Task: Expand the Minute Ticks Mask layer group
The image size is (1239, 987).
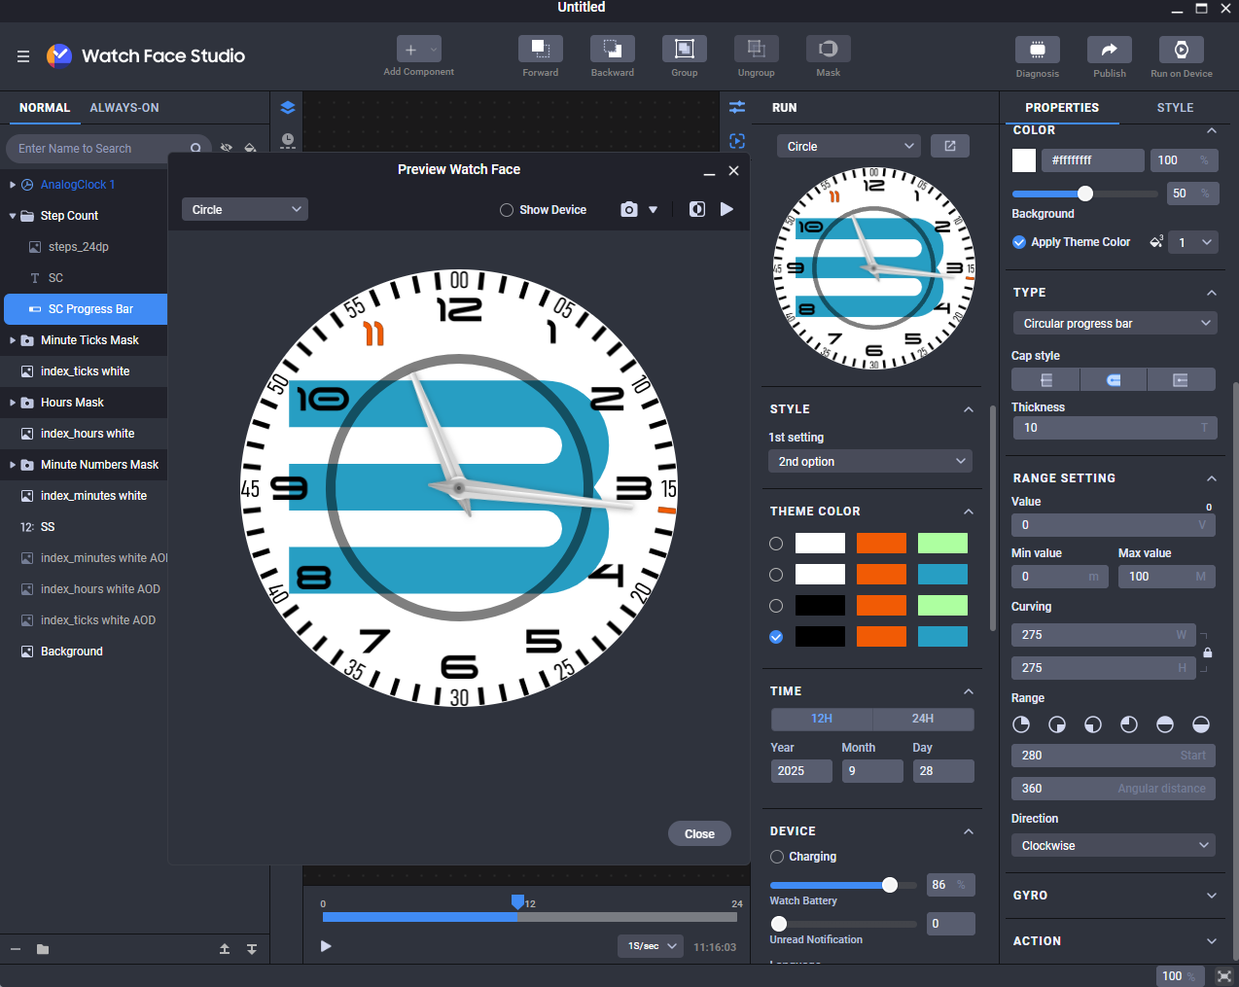Action: tap(13, 340)
